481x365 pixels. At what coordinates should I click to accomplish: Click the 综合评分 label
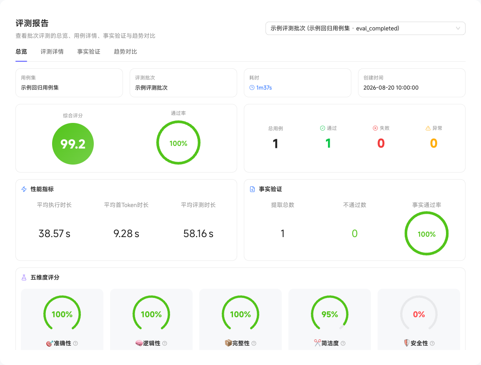pos(73,116)
